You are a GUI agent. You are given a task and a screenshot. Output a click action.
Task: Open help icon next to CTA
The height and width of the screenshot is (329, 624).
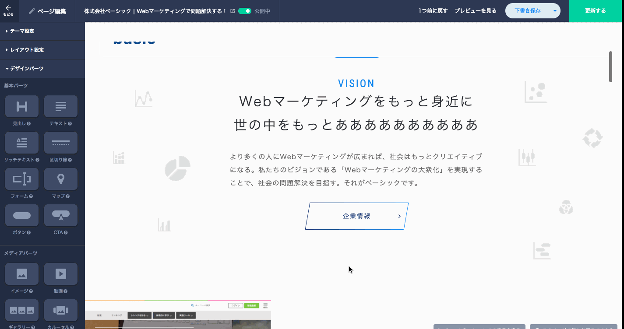point(66,233)
